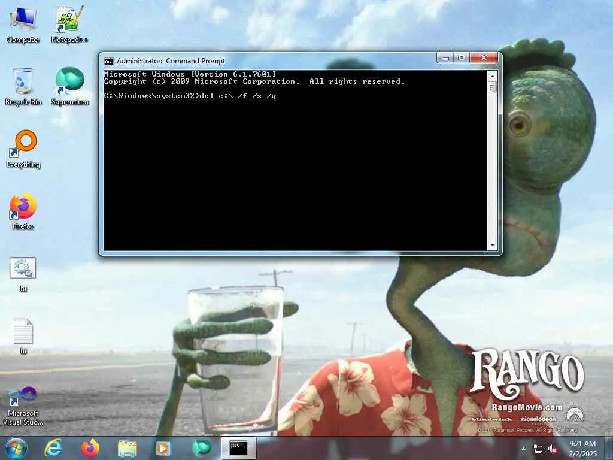Select the Recycle Bin icon
Image resolution: width=613 pixels, height=460 pixels.
click(23, 87)
